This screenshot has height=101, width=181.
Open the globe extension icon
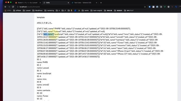[157, 7]
